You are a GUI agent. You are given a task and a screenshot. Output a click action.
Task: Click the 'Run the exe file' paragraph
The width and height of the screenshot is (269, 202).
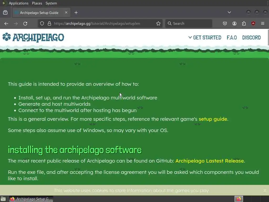tap(133, 175)
